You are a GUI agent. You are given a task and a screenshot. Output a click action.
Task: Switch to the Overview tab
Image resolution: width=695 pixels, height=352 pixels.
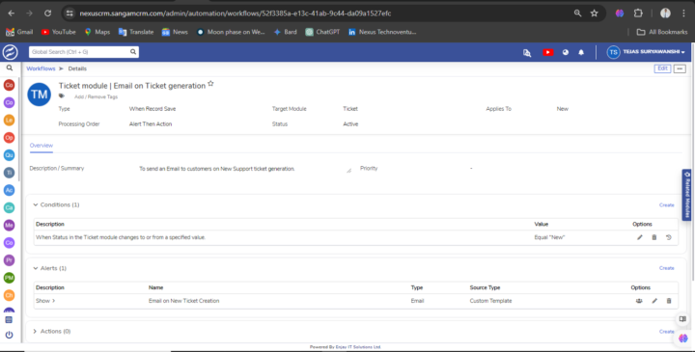coord(42,146)
